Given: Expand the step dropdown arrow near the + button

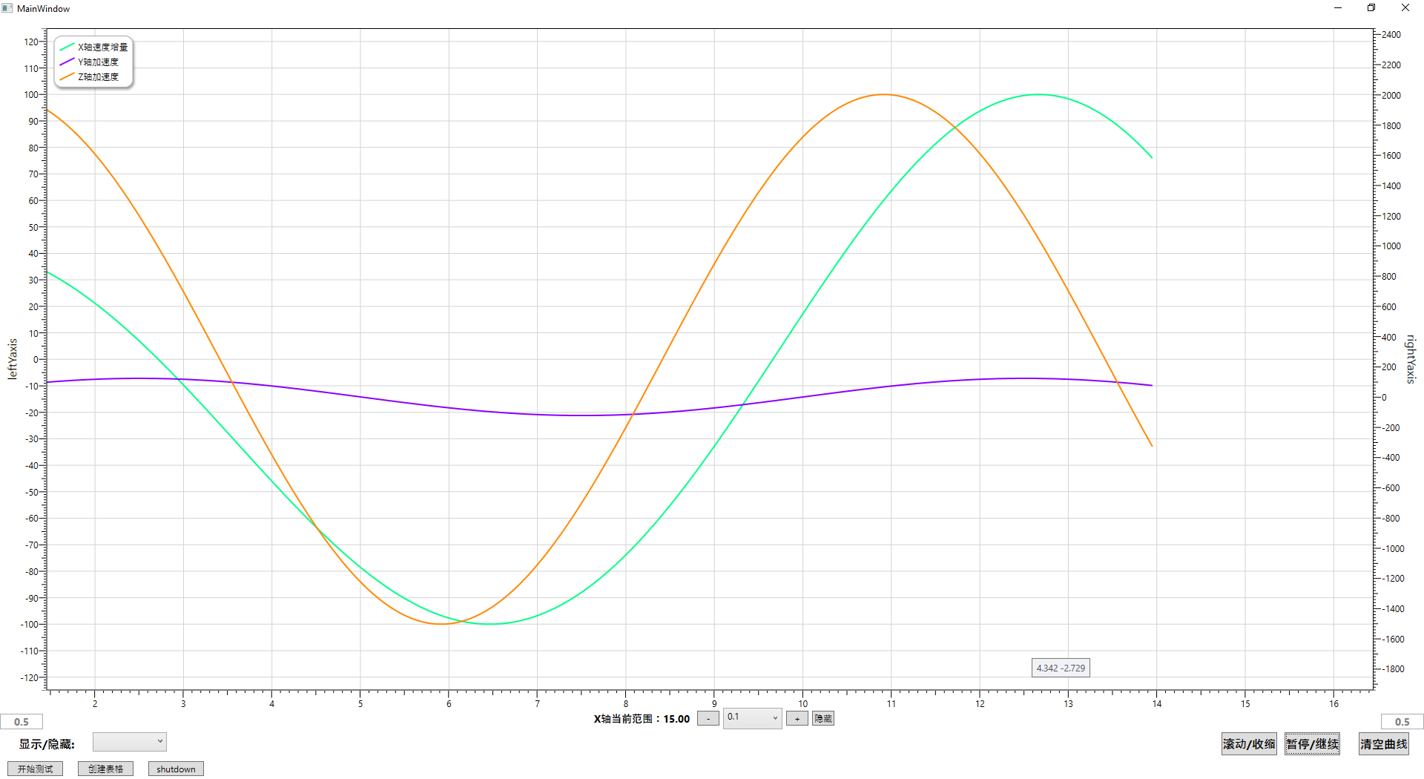Looking at the screenshot, I should tap(775, 717).
